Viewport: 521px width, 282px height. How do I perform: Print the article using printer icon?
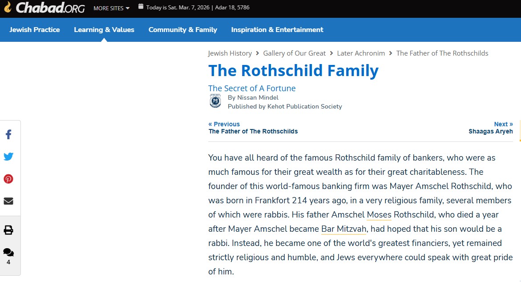[x=8, y=230]
